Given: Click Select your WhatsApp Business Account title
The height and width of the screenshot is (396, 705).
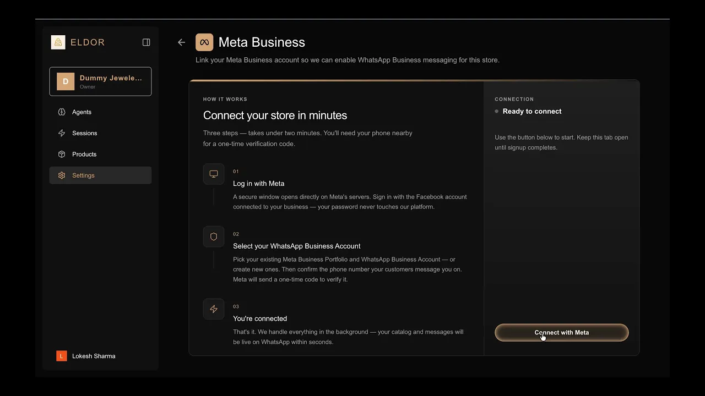Looking at the screenshot, I should pos(297,246).
